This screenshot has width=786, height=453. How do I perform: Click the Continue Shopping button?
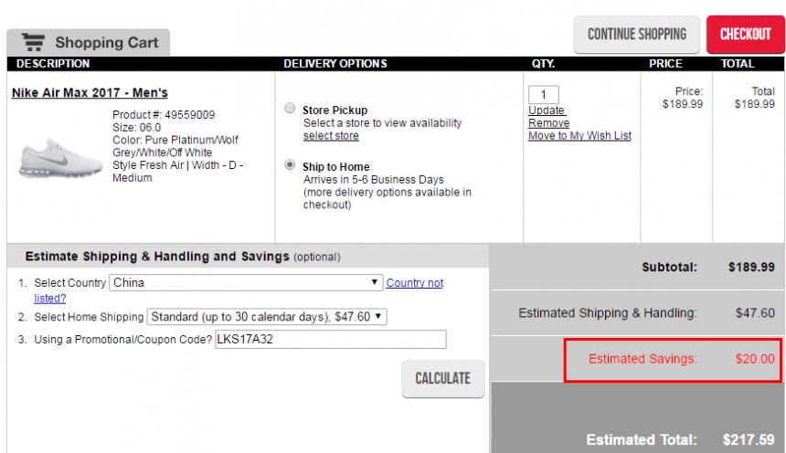637,34
